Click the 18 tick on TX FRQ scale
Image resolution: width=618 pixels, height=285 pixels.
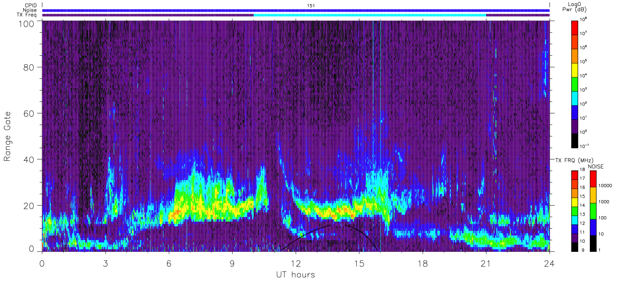pyautogui.click(x=583, y=170)
